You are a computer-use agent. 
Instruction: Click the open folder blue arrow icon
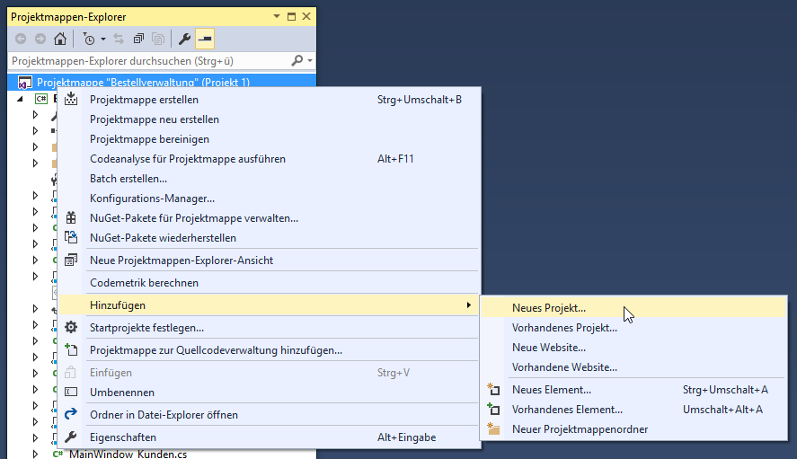tap(71, 414)
